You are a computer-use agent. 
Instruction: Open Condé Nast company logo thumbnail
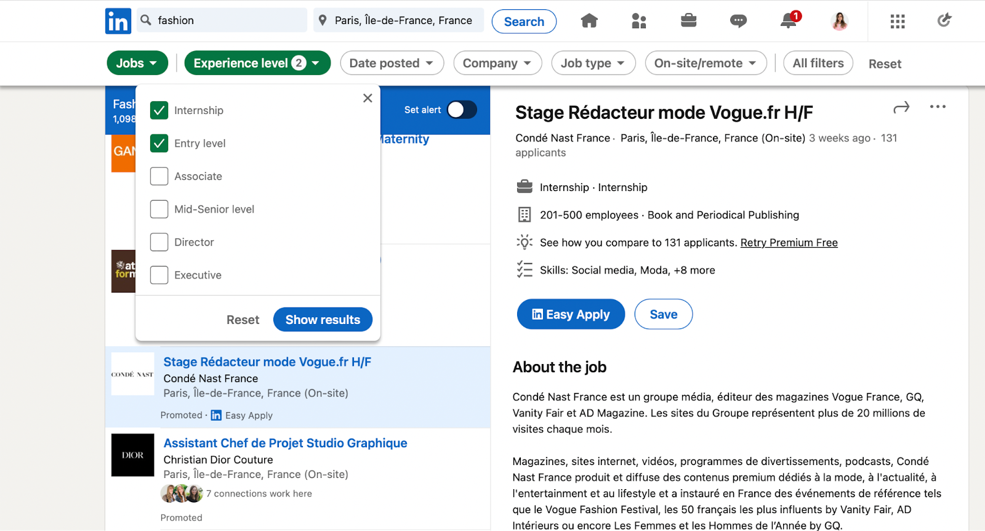tap(132, 374)
